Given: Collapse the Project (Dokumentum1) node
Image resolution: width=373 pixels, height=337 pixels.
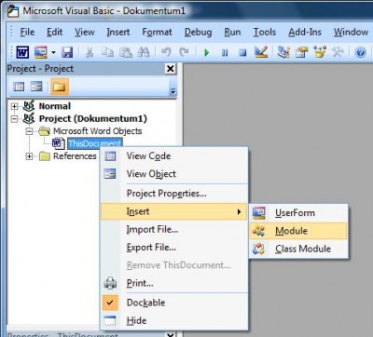Looking at the screenshot, I should [14, 119].
